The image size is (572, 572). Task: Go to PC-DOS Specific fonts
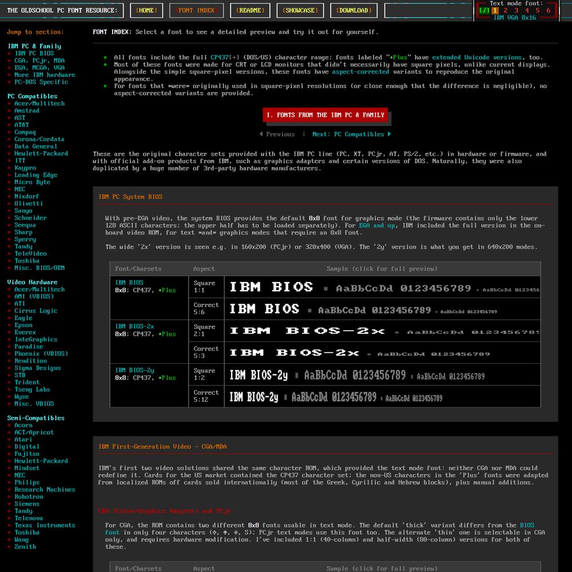point(41,82)
